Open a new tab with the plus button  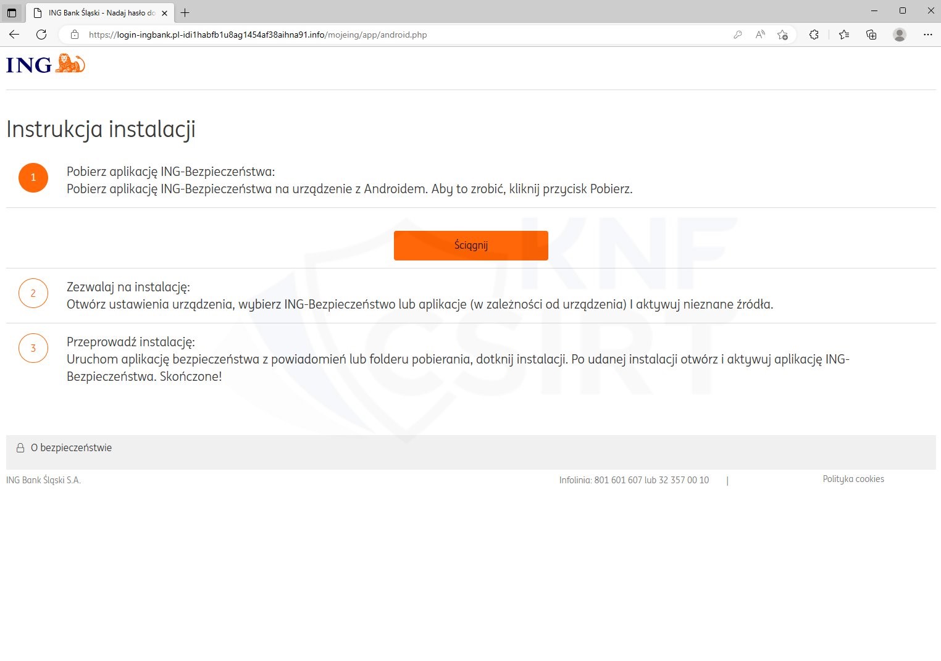tap(185, 12)
